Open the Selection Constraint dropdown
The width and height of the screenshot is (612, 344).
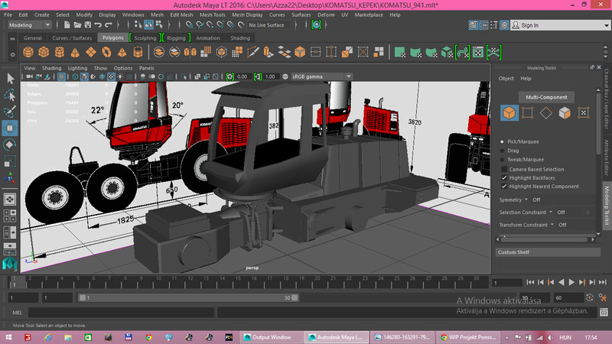pos(551,213)
